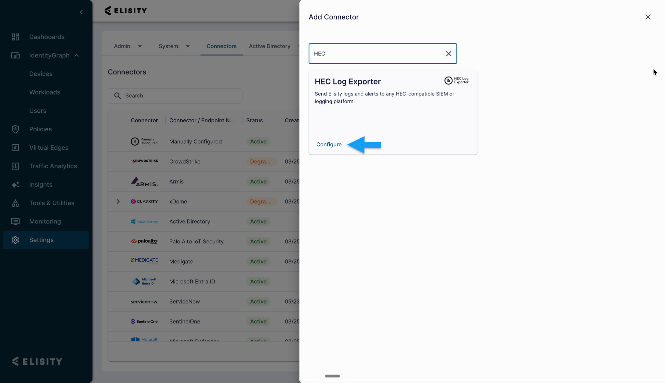Screen dimensions: 665x383
Task: Click the Connectors list search field
Action: [x=175, y=96]
